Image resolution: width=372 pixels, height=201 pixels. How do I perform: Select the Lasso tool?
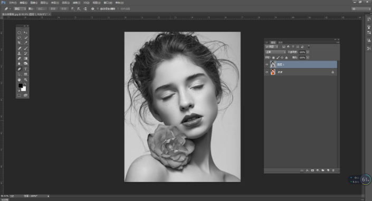[19, 38]
